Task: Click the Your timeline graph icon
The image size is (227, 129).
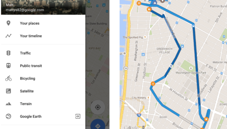Action: point(8,36)
